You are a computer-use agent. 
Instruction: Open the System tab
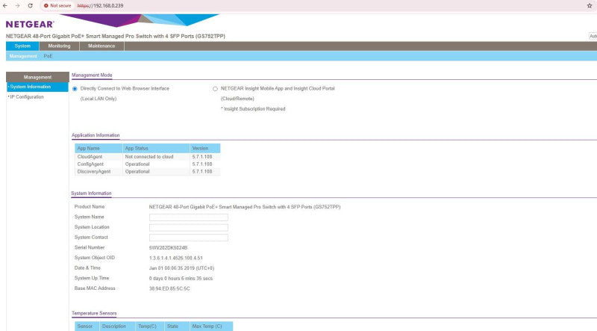pyautogui.click(x=22, y=46)
